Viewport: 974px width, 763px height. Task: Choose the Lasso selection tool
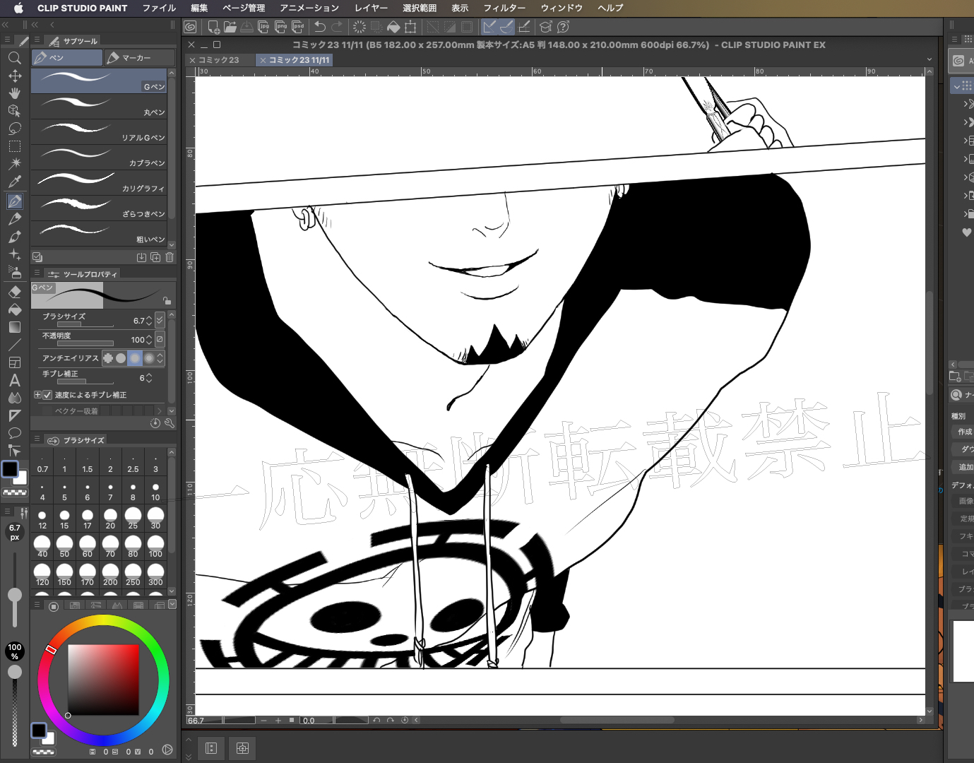(14, 129)
